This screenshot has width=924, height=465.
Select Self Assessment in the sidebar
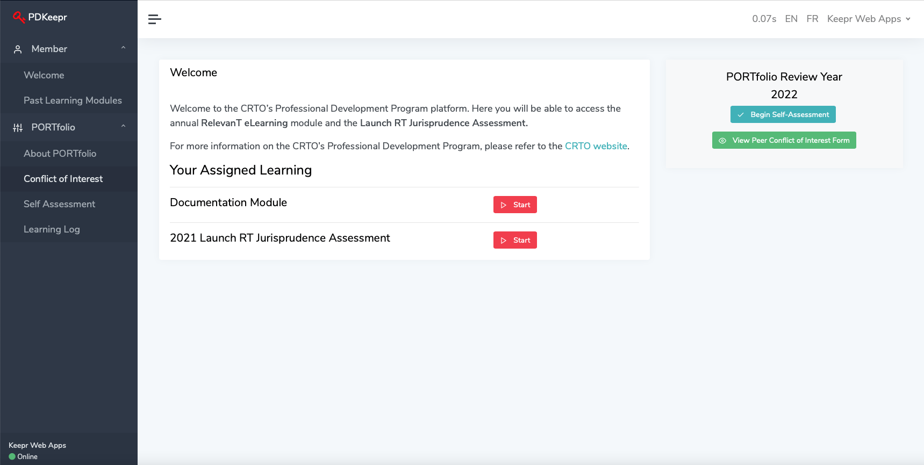pos(59,204)
